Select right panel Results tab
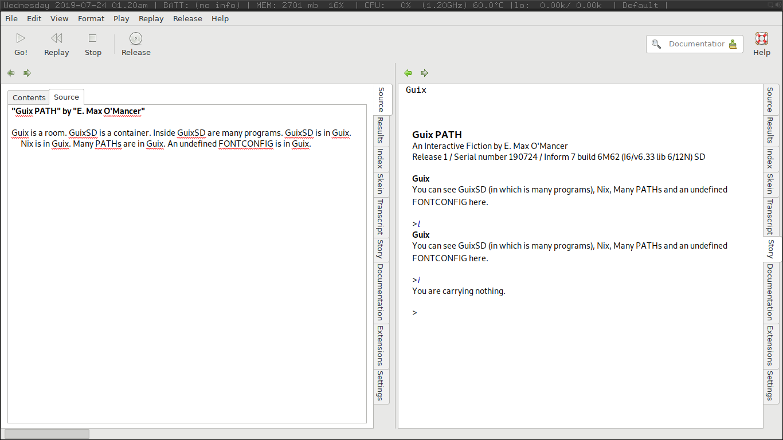Screen dimensions: 783x440 pyautogui.click(x=771, y=131)
